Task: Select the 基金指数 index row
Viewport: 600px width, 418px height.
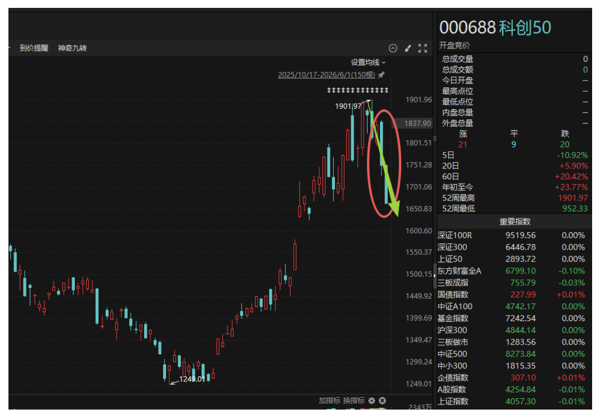Action: click(x=514, y=318)
